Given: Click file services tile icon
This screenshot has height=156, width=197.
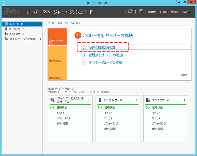Looking at the screenshot, I should [x=53, y=100].
